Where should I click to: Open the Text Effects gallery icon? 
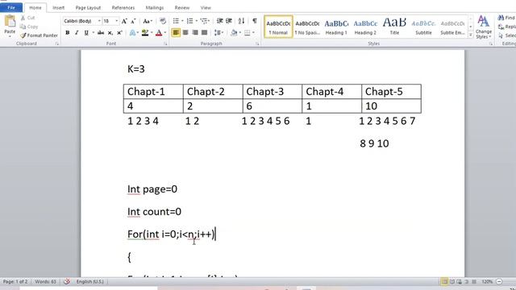click(x=132, y=32)
